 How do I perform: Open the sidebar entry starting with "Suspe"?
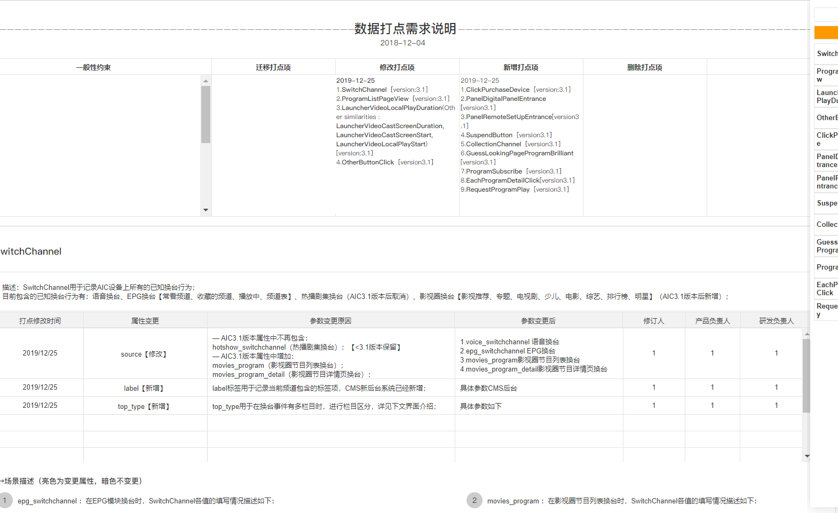[827, 203]
